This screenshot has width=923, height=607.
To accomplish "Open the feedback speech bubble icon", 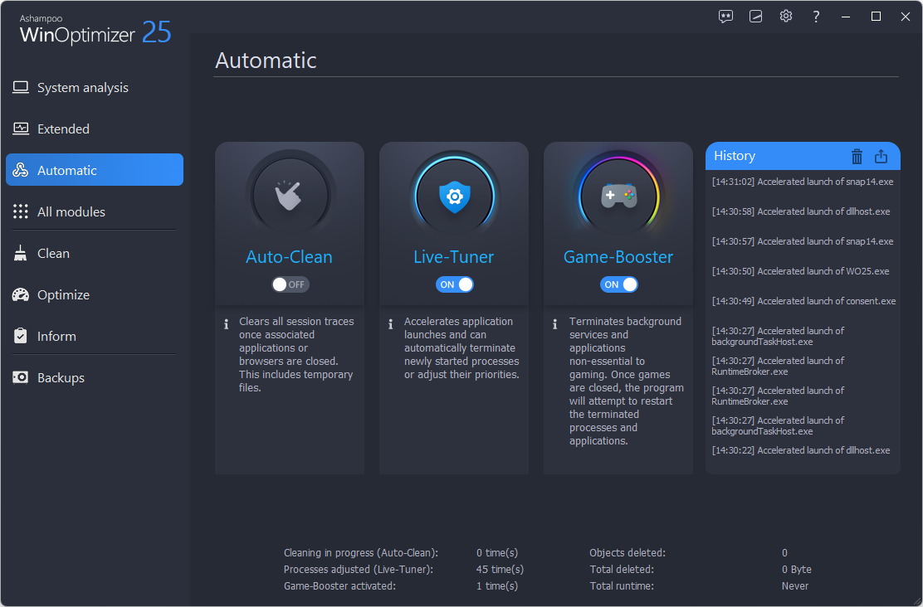I will click(x=725, y=17).
